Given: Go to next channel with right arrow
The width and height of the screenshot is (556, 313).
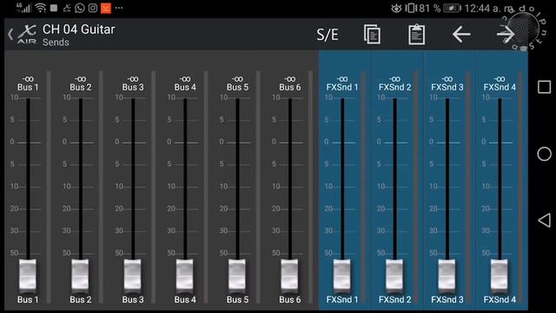Looking at the screenshot, I should (x=506, y=35).
